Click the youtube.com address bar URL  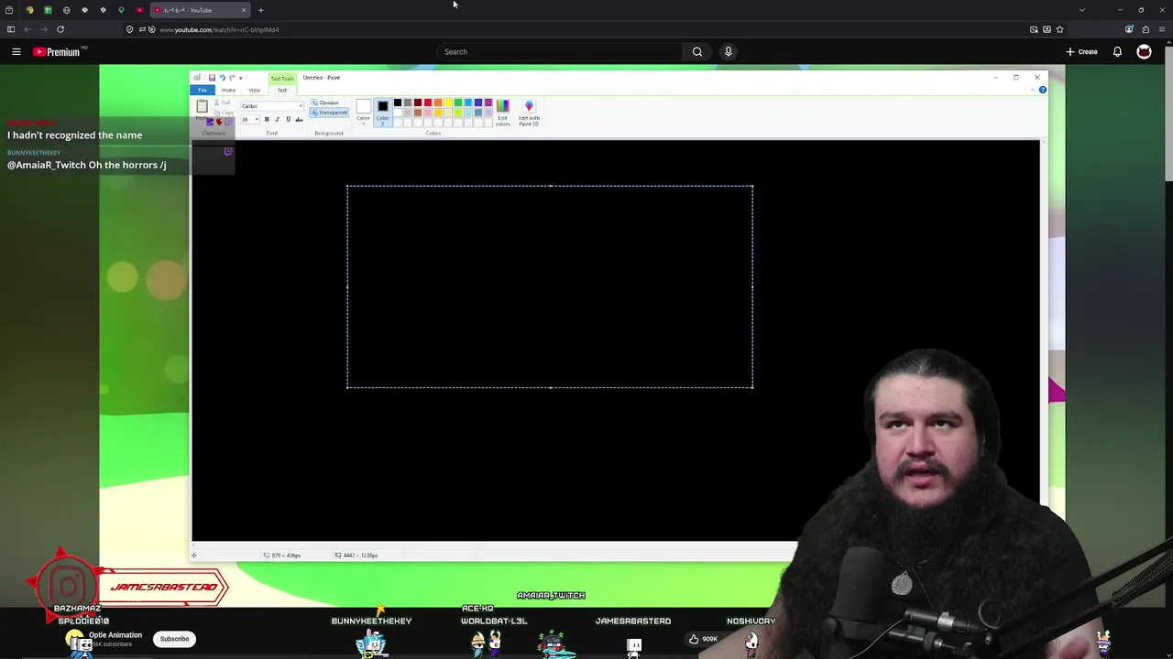pos(219,29)
